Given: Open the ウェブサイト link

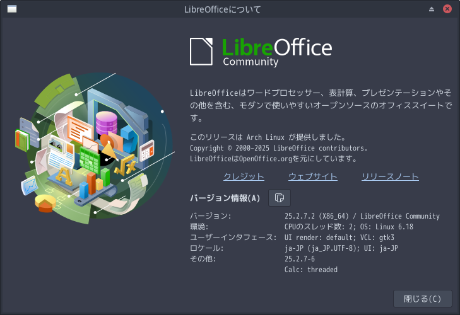Looking at the screenshot, I should pos(313,176).
